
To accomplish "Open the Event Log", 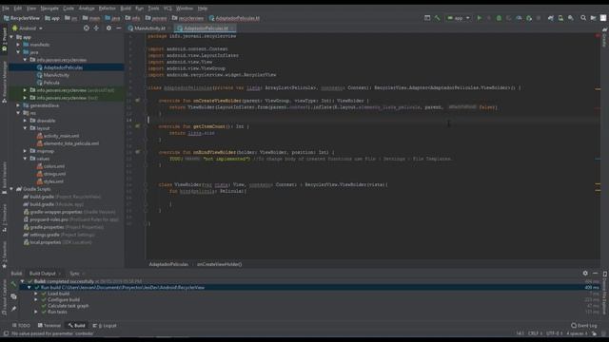I will 584,325.
